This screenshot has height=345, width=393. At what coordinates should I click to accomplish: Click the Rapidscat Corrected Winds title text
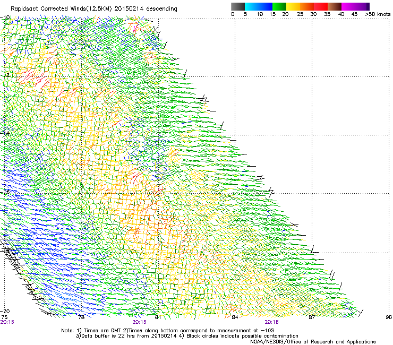click(94, 9)
